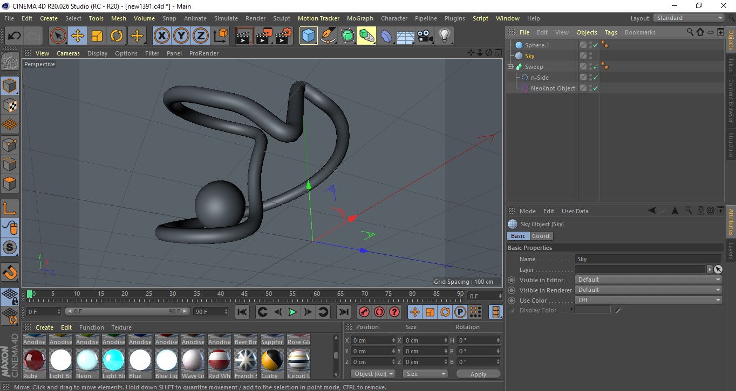The image size is (736, 391).
Task: Toggle the Z axis lock
Action: click(201, 36)
